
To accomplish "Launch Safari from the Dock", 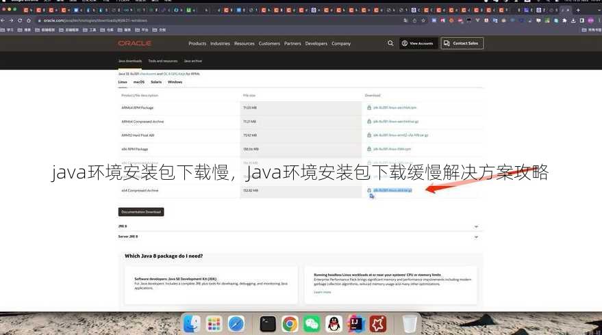I will [236, 324].
